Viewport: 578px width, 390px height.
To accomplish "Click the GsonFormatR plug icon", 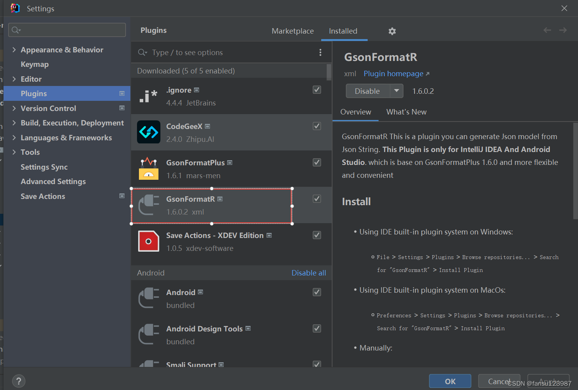I will (149, 205).
